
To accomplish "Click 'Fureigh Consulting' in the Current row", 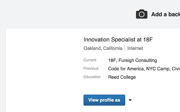I will 138,60.
